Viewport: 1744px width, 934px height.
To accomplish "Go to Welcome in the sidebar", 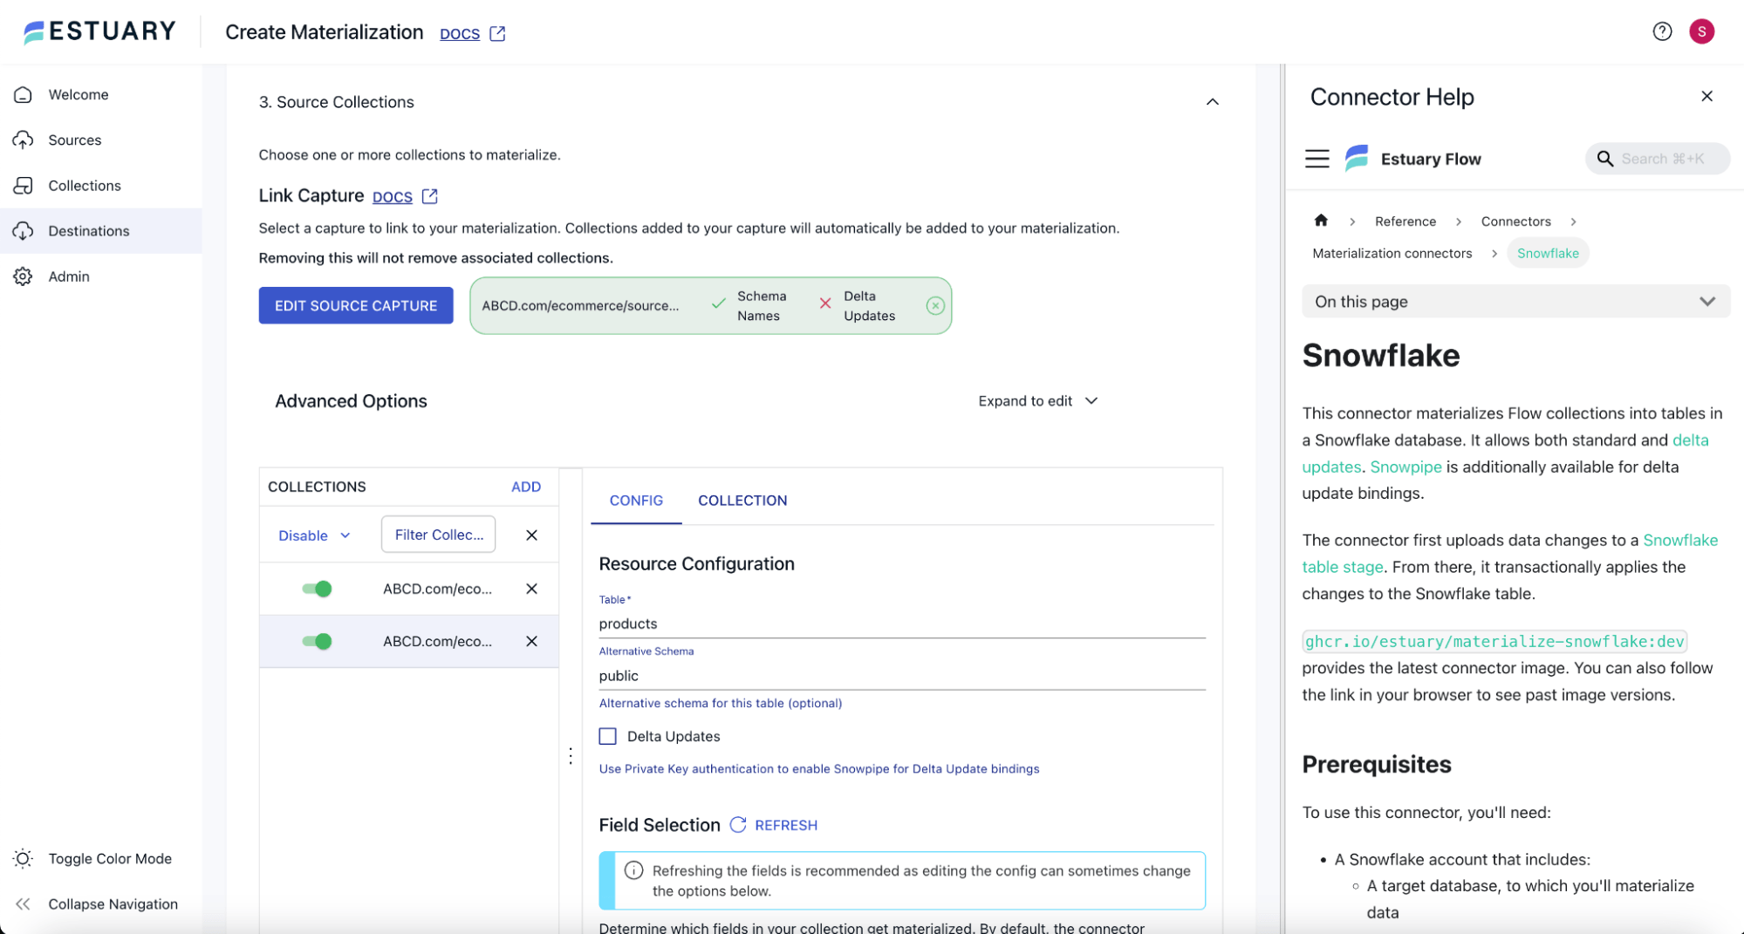I will click(x=79, y=94).
